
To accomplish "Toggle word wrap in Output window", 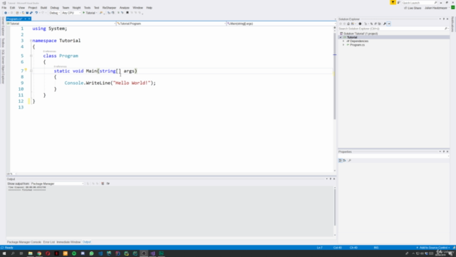I will (108, 183).
